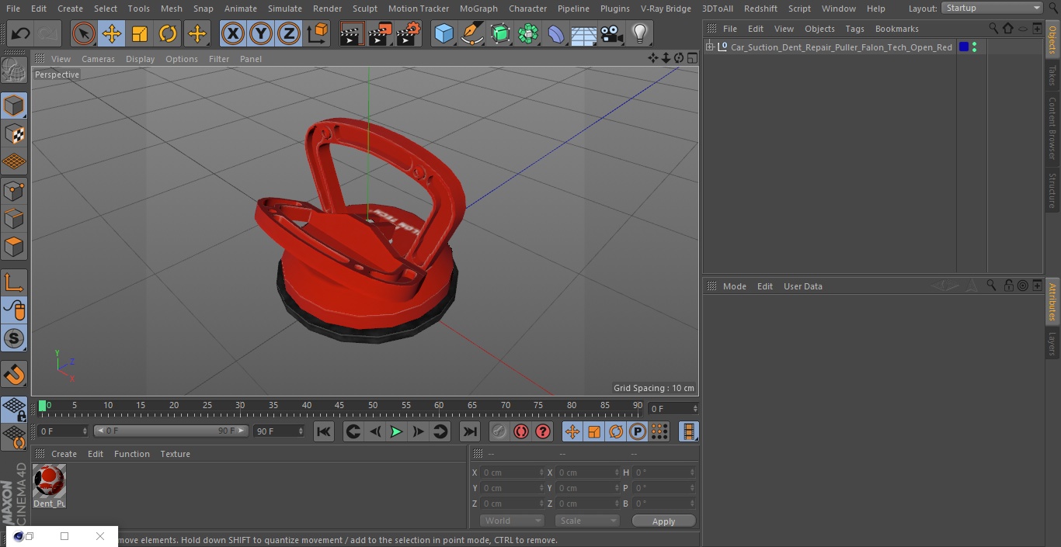Enable the Axis mode

click(x=14, y=282)
